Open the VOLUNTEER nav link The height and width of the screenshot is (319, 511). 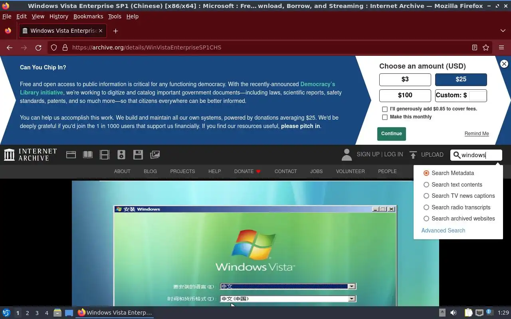tap(350, 171)
